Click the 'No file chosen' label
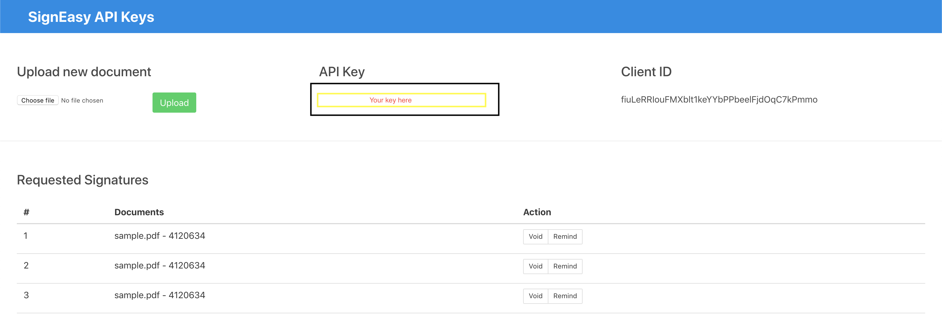Viewport: 942px width, 315px height. coord(82,101)
